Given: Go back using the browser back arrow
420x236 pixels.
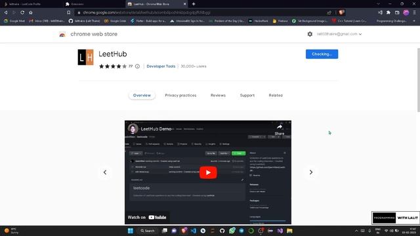Looking at the screenshot, I should click(x=6, y=12).
